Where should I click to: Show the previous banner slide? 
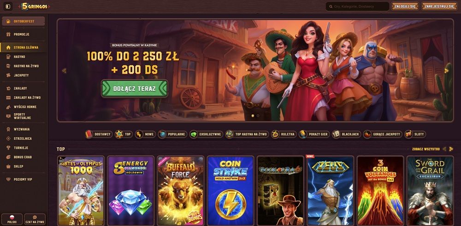coord(64,70)
